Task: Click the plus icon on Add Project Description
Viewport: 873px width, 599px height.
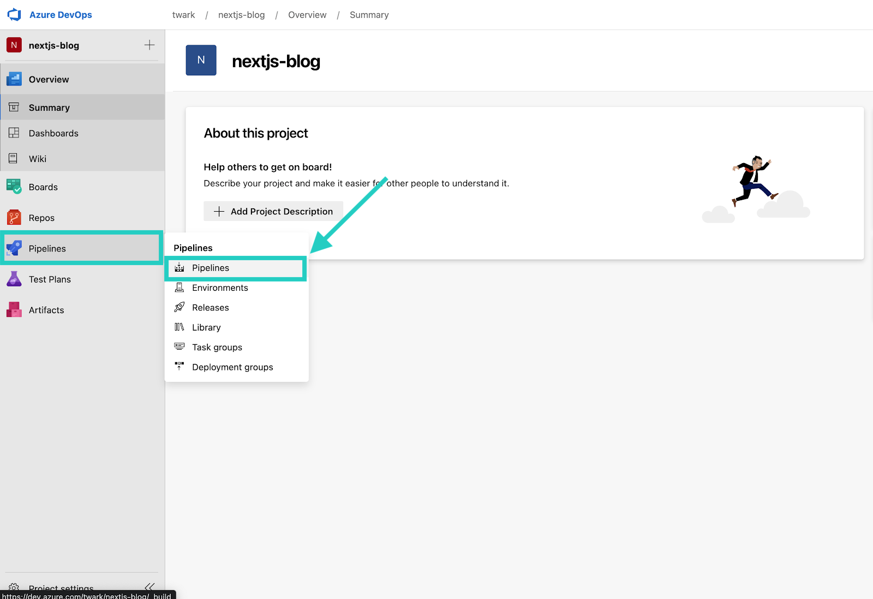Action: click(219, 211)
